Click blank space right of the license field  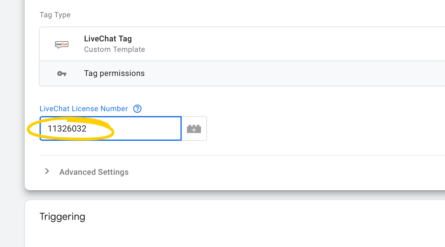[x=324, y=128]
